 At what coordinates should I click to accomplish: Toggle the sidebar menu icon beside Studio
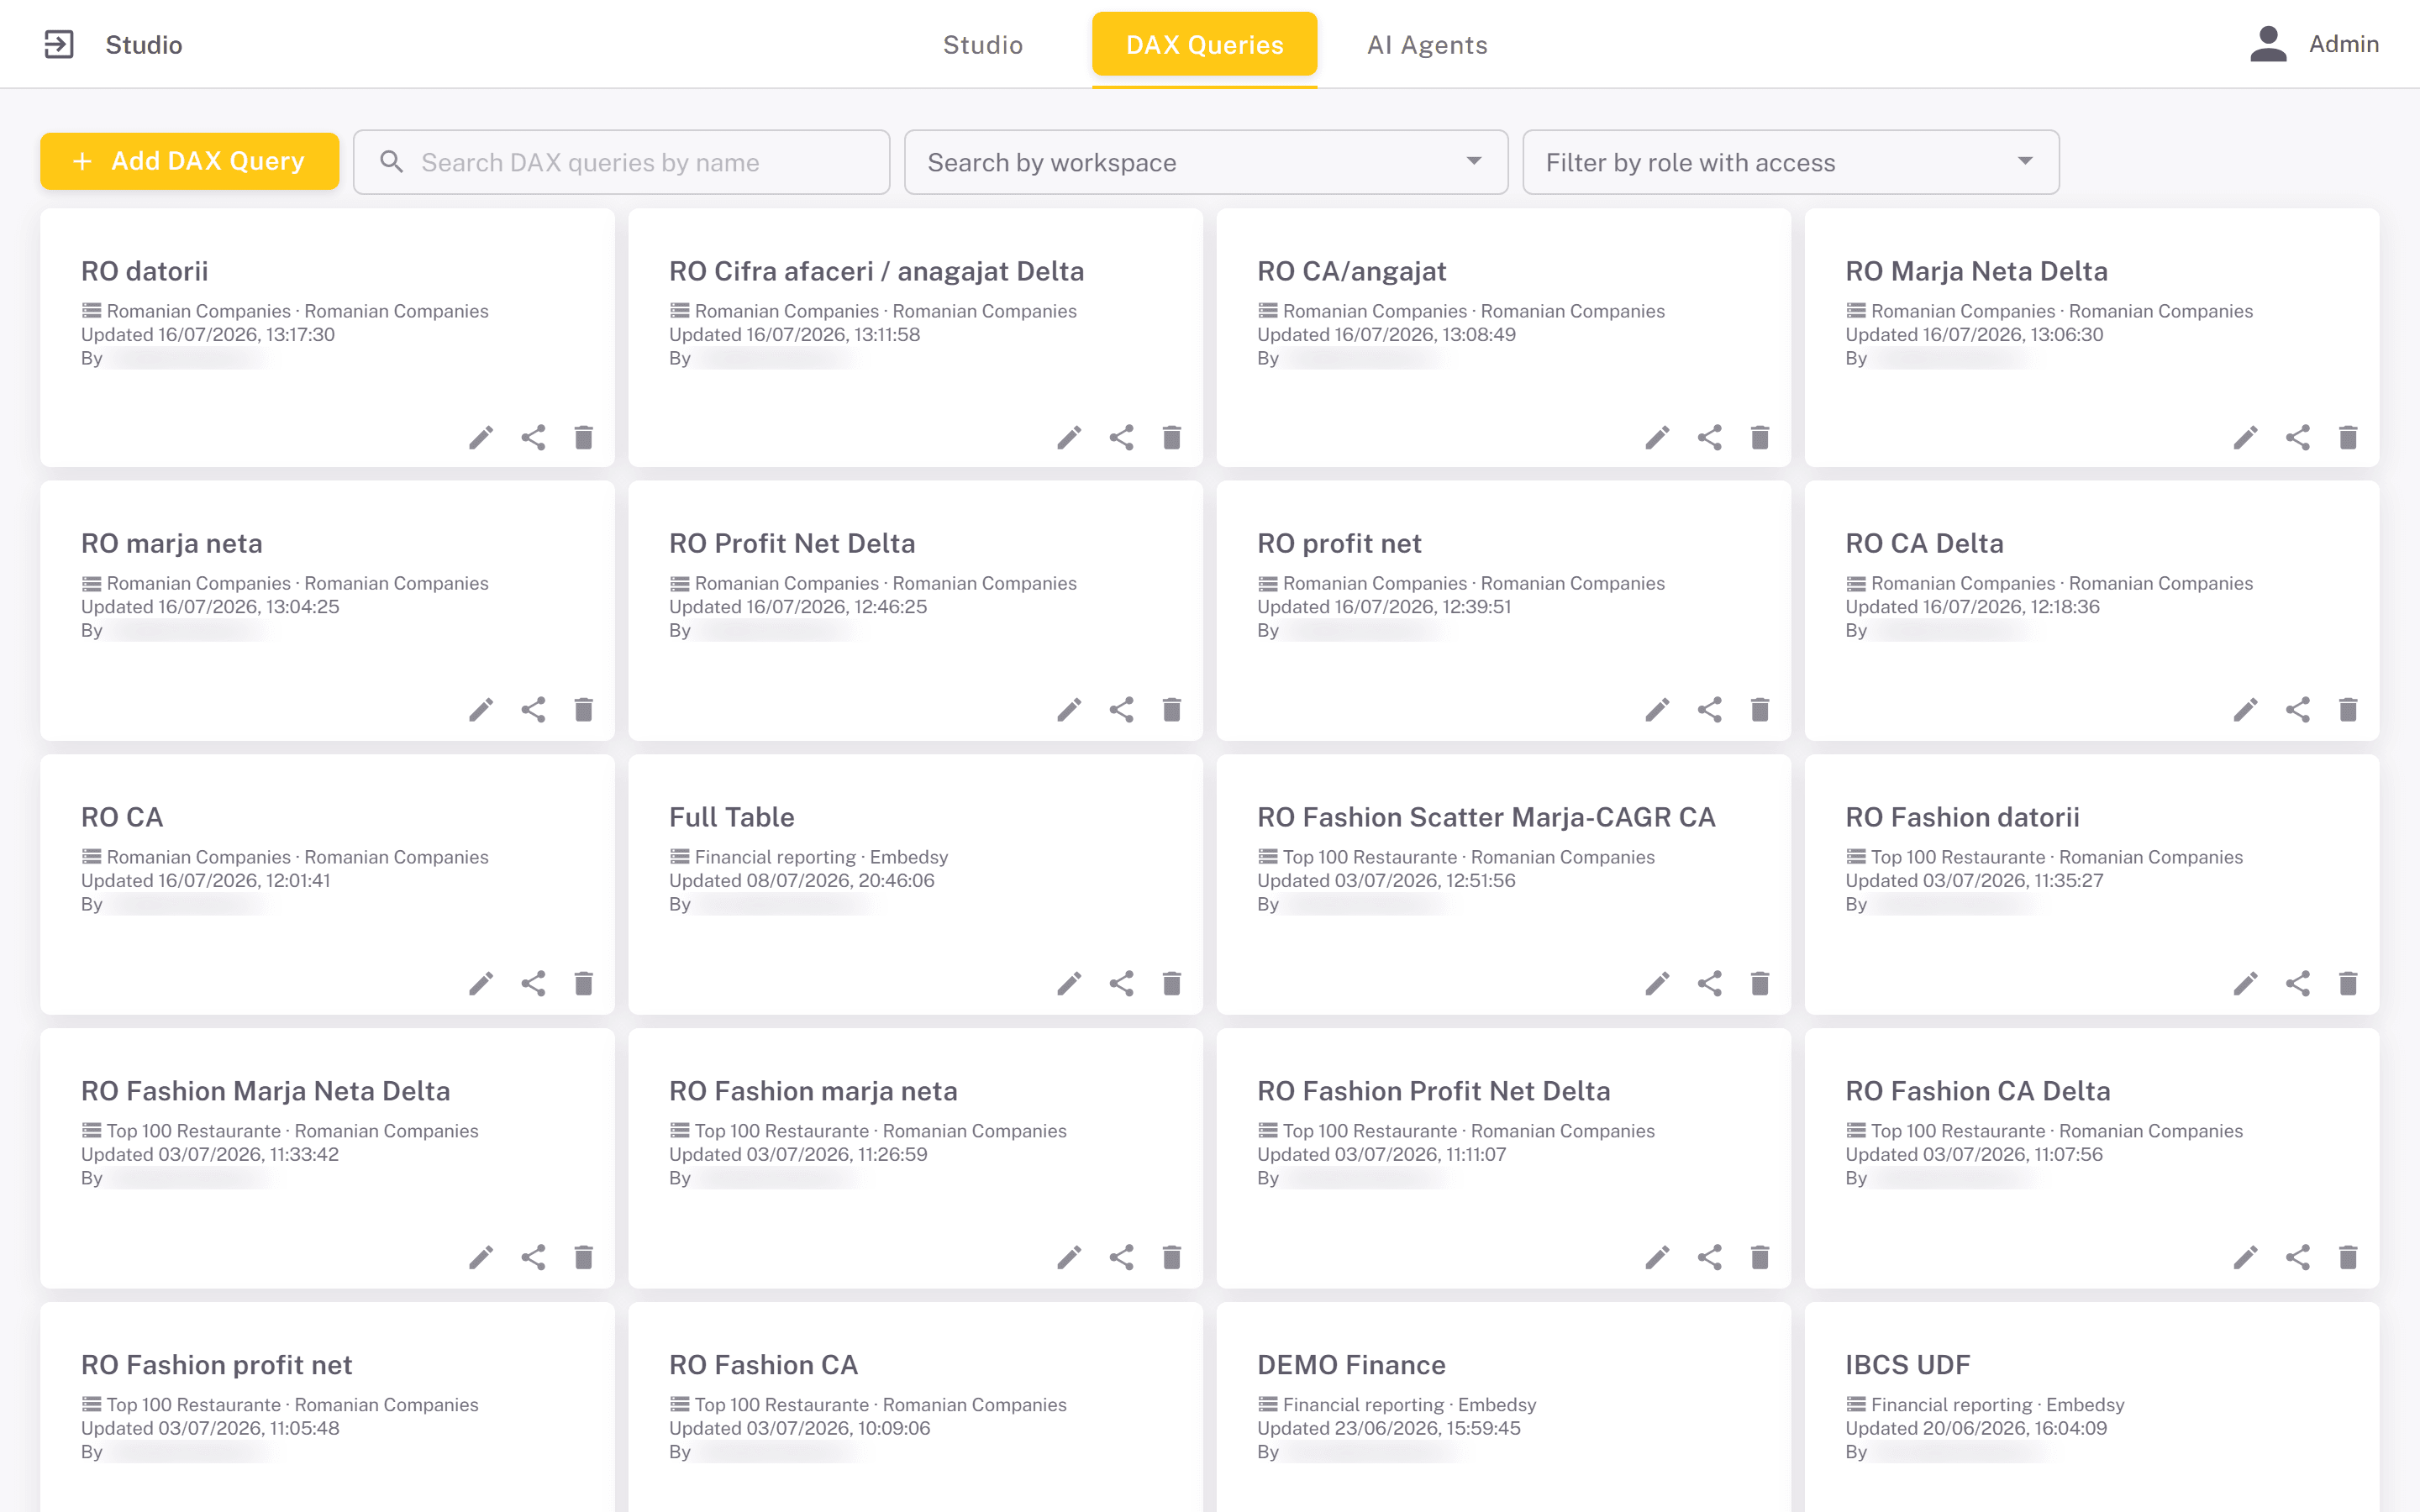(x=59, y=44)
